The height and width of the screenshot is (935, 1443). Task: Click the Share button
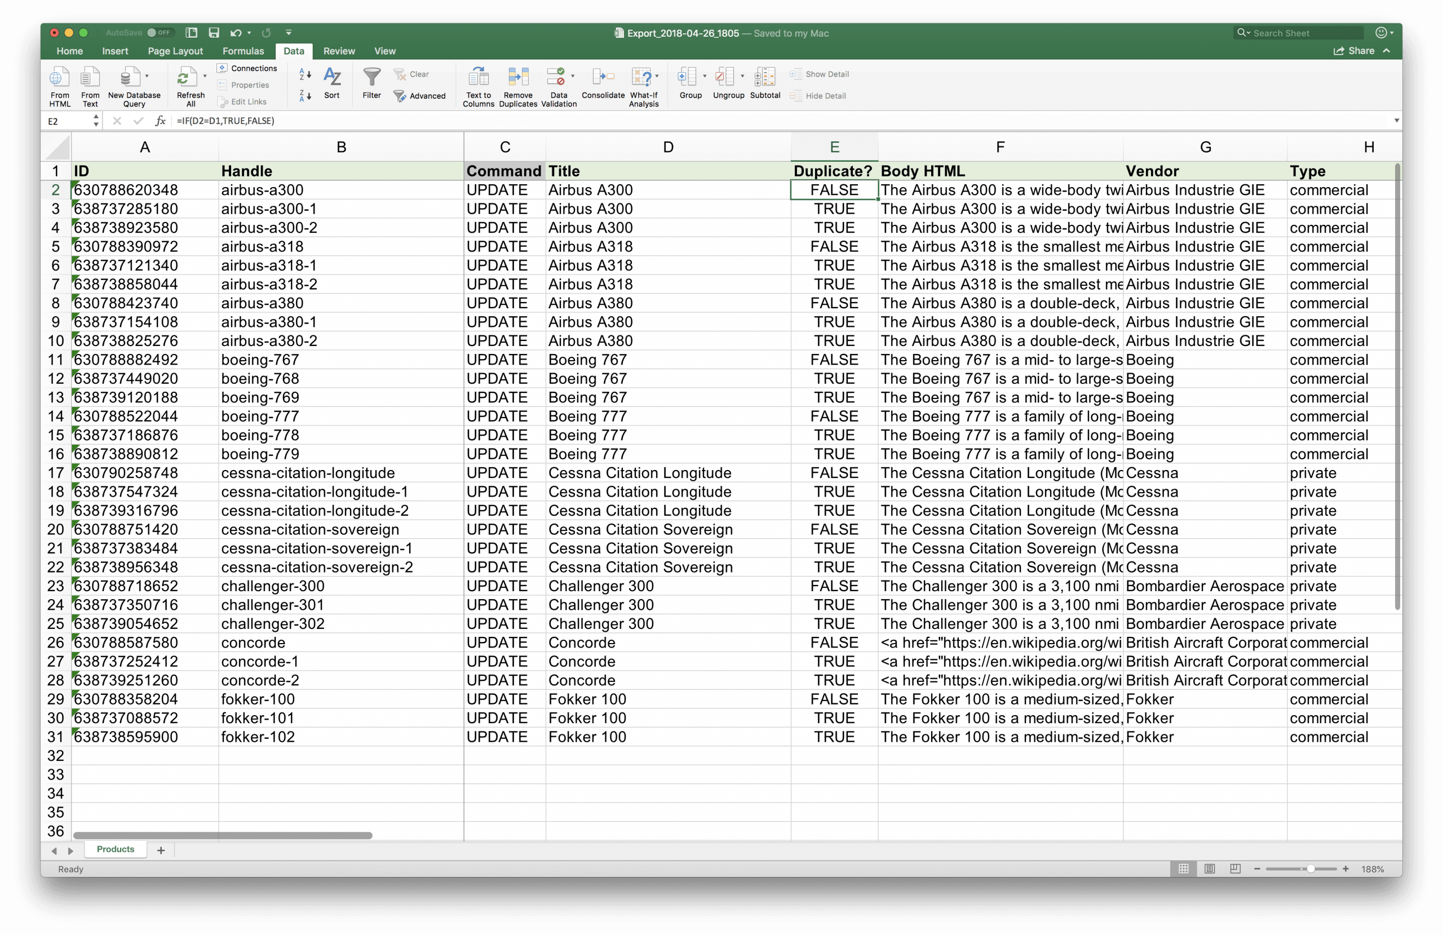1355,51
